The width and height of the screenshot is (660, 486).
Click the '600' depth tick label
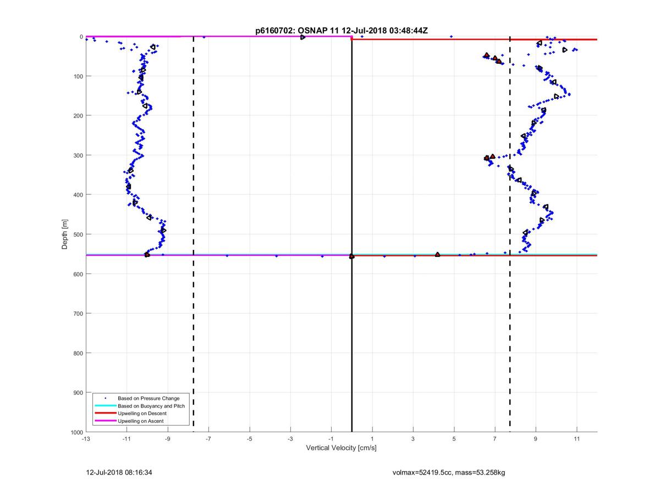(x=78, y=273)
